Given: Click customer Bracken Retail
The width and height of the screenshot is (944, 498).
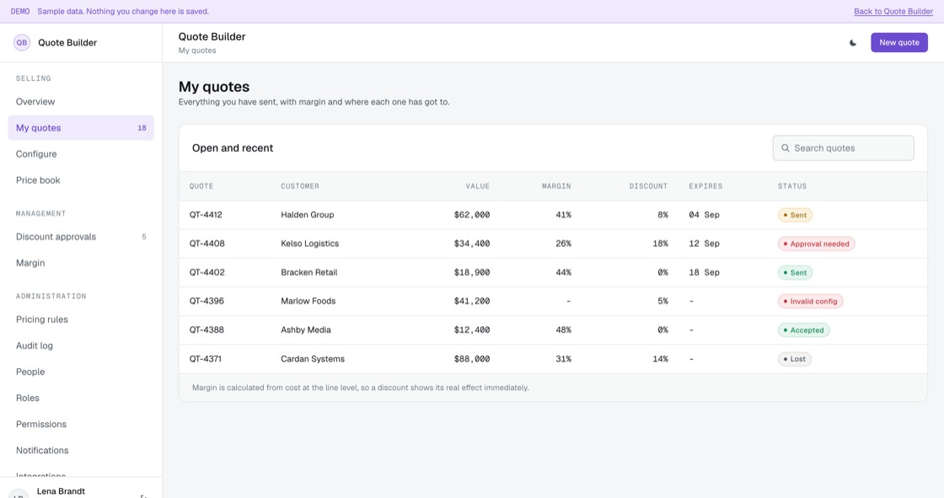Looking at the screenshot, I should 308,272.
